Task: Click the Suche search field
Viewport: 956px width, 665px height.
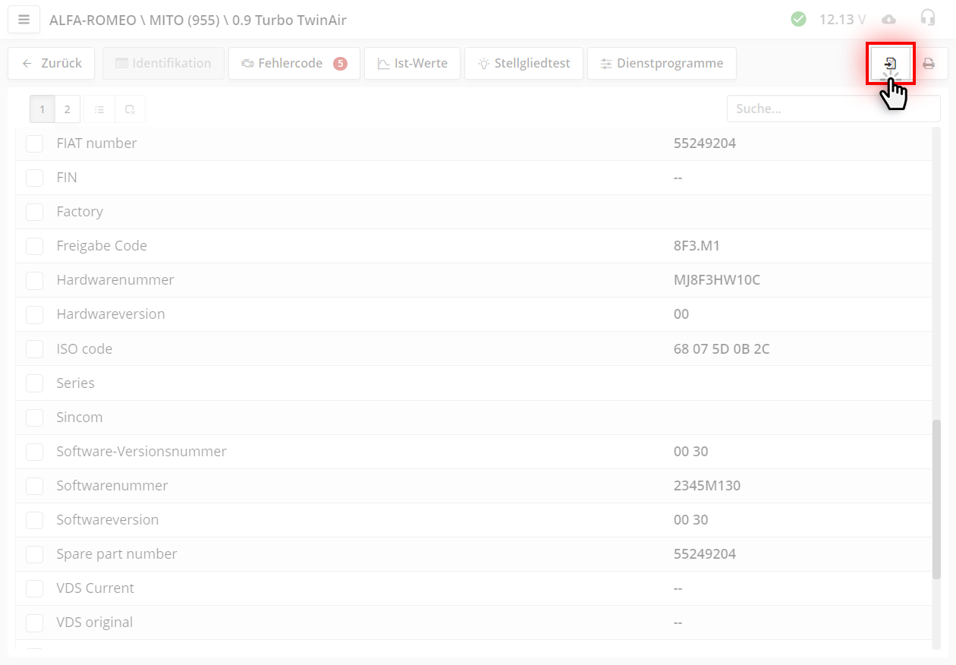Action: pos(833,109)
